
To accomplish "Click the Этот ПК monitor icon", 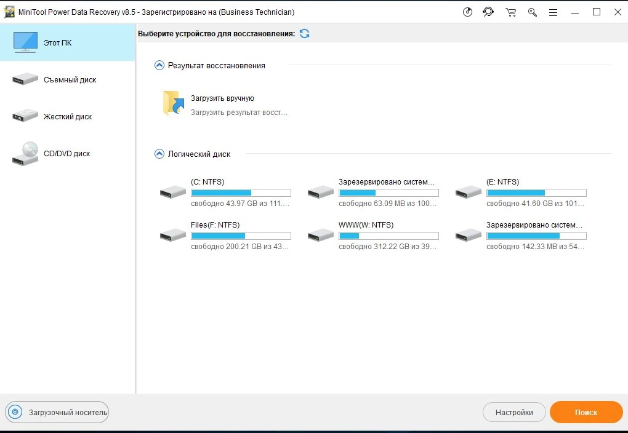I will 25,42.
